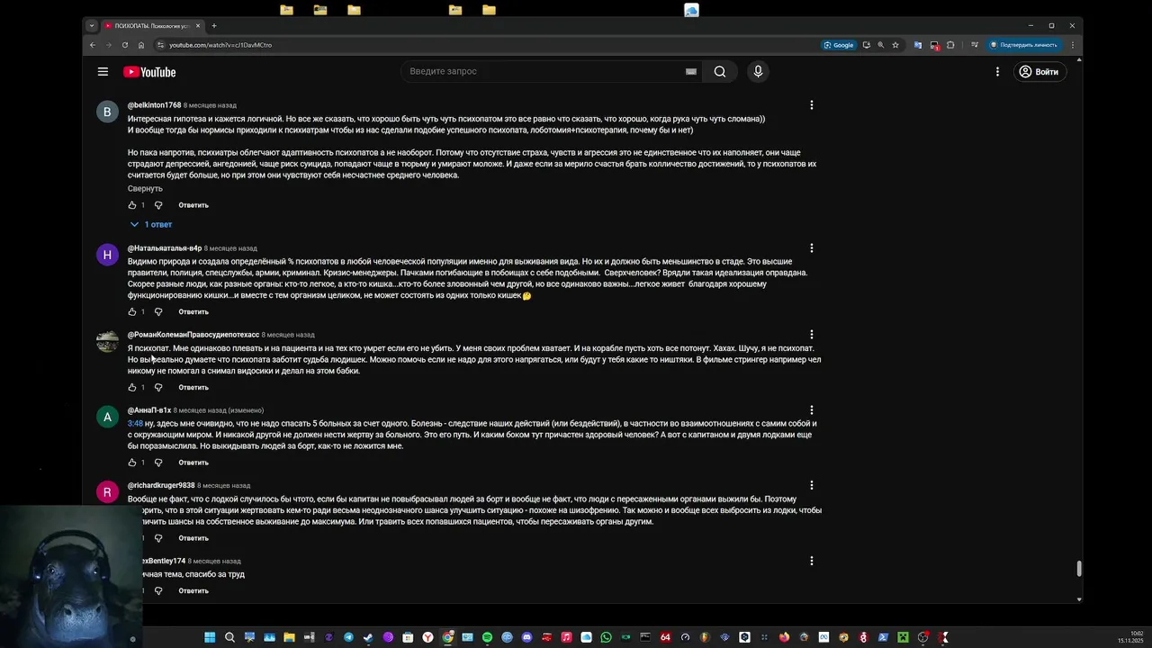Open WhatsApp from the taskbar
Viewport: 1152px width, 648px height.
[x=606, y=637]
